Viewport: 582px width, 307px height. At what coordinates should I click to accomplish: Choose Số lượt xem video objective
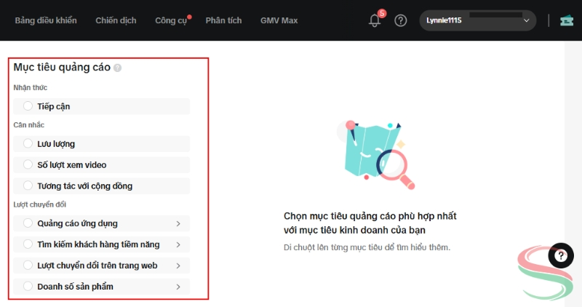coord(28,165)
